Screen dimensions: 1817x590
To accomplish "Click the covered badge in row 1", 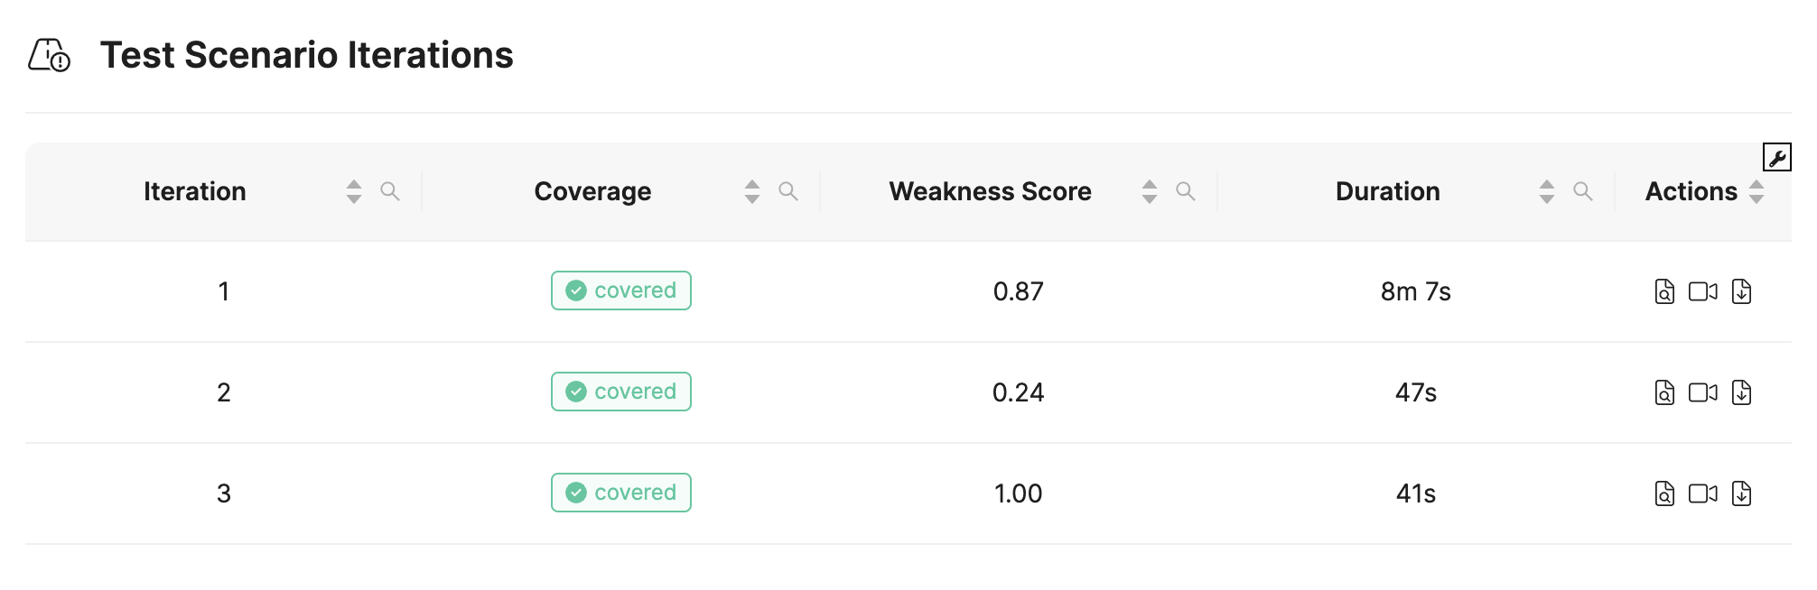I will [x=621, y=290].
